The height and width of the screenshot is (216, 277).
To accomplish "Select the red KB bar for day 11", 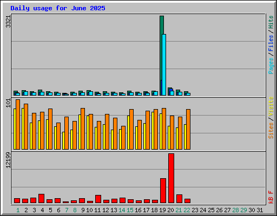I will click(x=98, y=199).
